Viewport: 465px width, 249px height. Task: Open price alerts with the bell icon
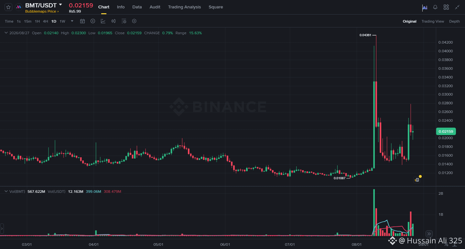coord(435,7)
